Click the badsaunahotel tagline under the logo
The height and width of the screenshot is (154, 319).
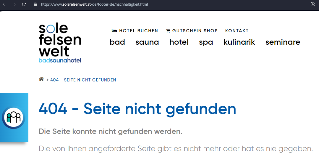pos(60,60)
